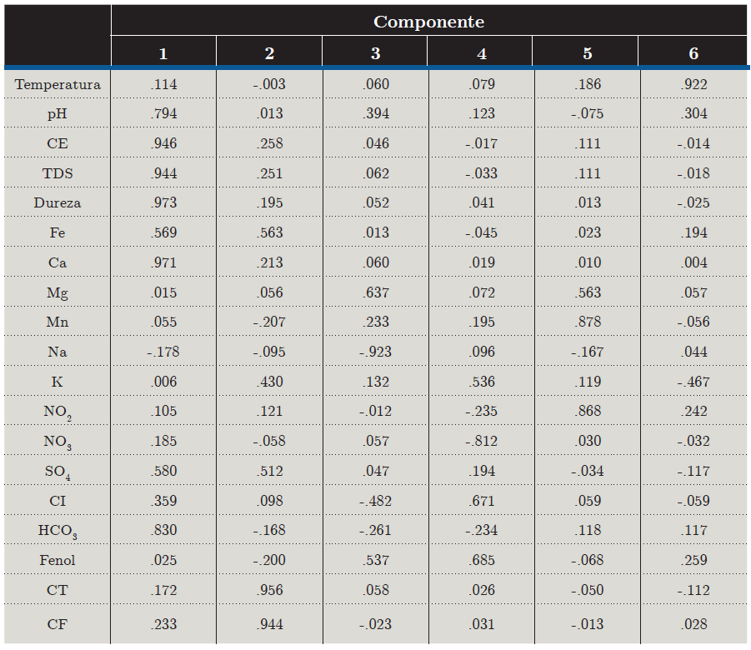Click the Temperatura row label
This screenshot has width=751, height=650.
(58, 84)
